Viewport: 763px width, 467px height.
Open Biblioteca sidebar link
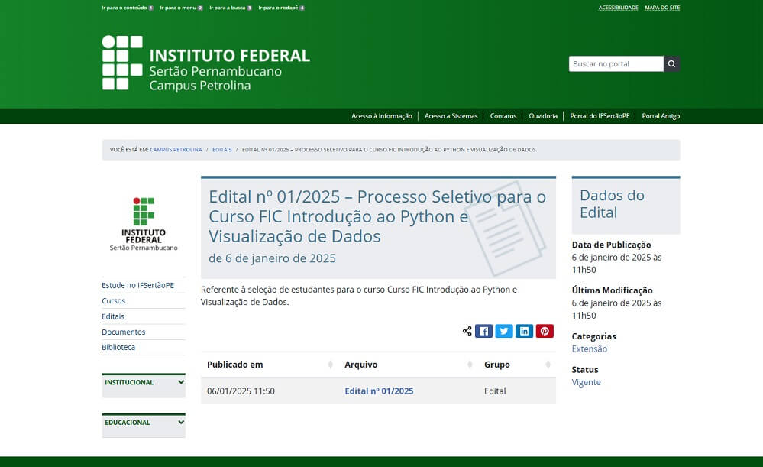(118, 347)
